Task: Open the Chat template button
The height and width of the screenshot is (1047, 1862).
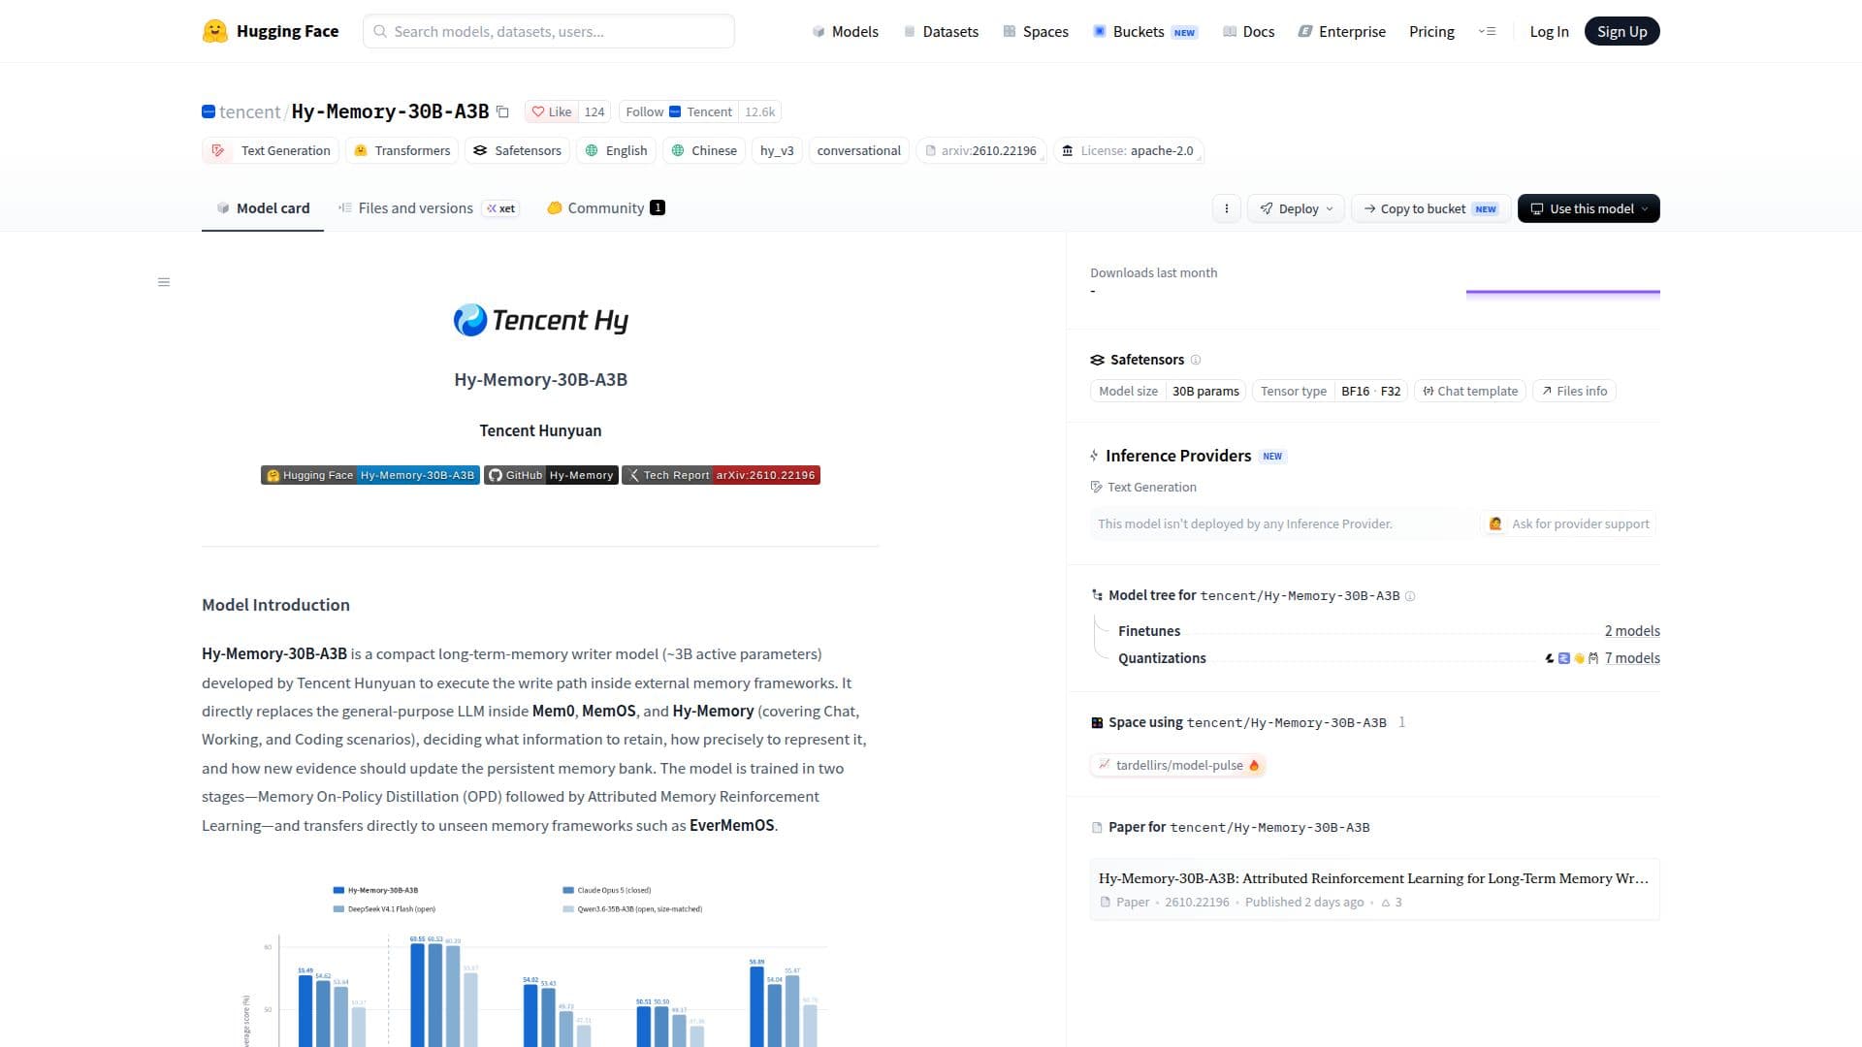Action: [x=1470, y=391]
